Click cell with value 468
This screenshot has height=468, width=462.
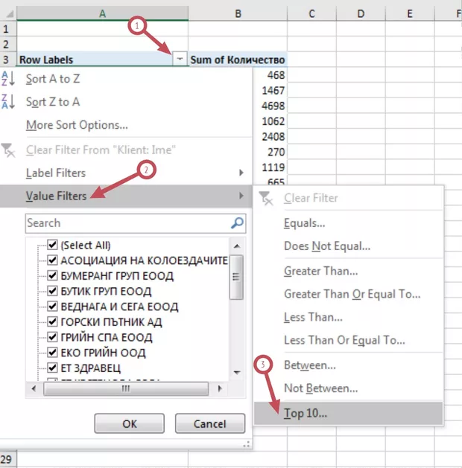270,75
